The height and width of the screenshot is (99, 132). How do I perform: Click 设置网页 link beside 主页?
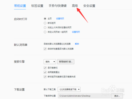click(x=60, y=19)
